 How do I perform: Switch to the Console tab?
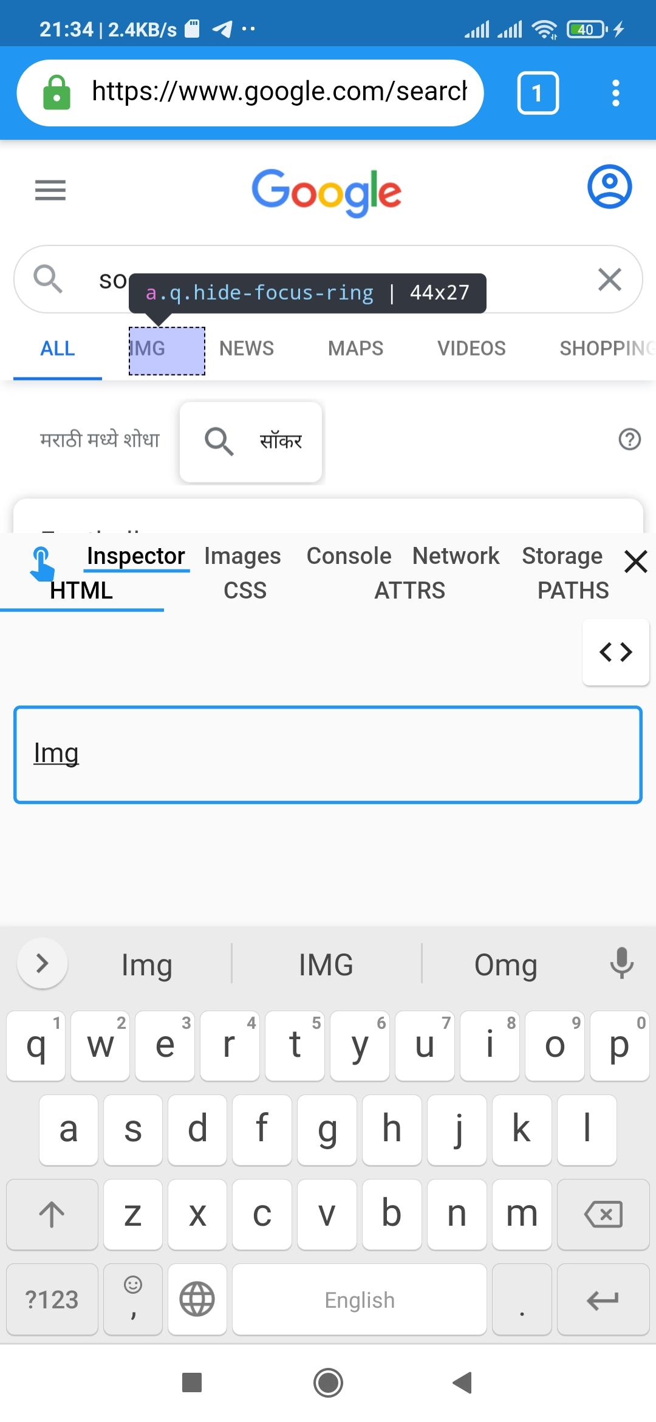coord(349,555)
